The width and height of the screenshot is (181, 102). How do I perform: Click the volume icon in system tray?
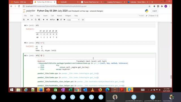pyautogui.click(x=160, y=90)
